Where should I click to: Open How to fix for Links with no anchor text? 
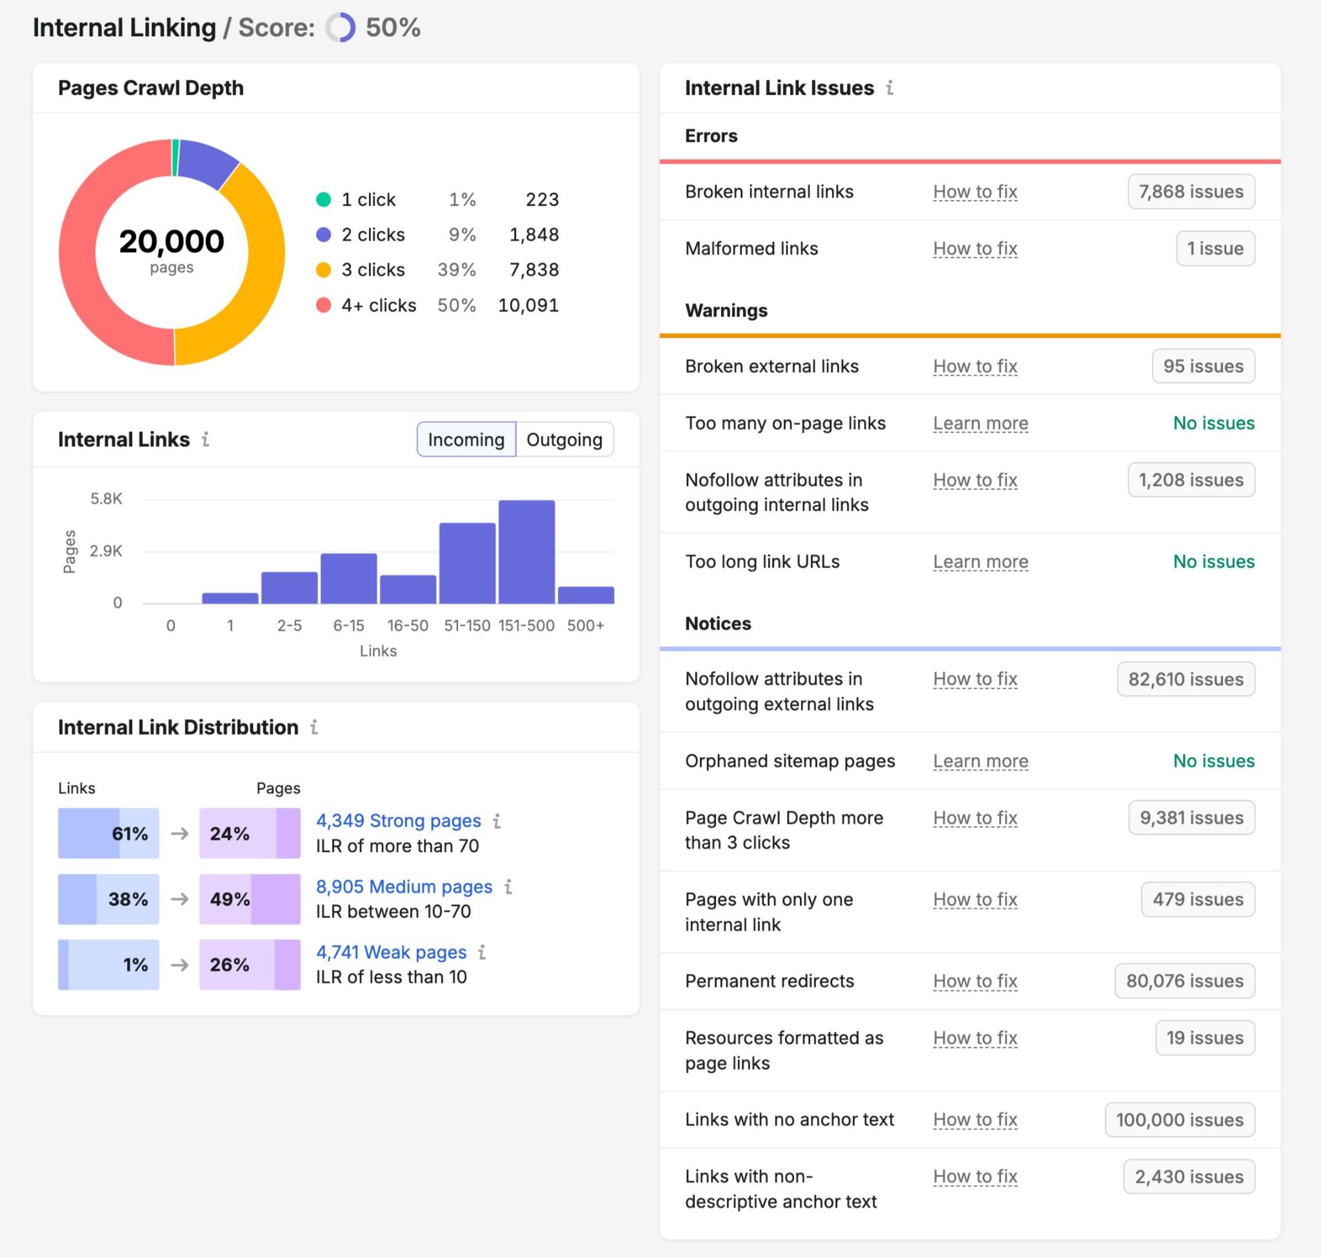[x=975, y=1120]
